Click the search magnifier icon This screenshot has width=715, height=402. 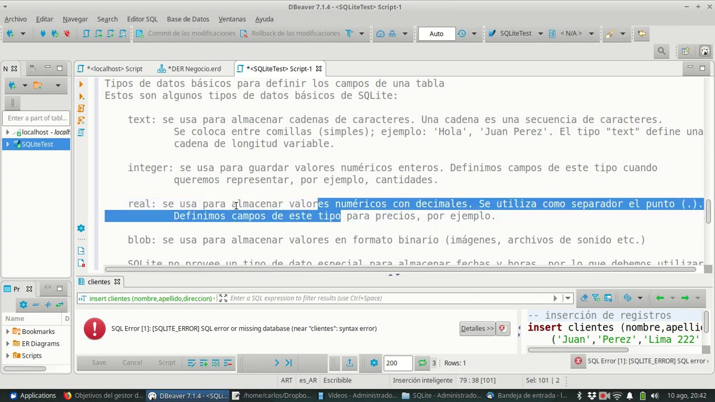click(661, 51)
